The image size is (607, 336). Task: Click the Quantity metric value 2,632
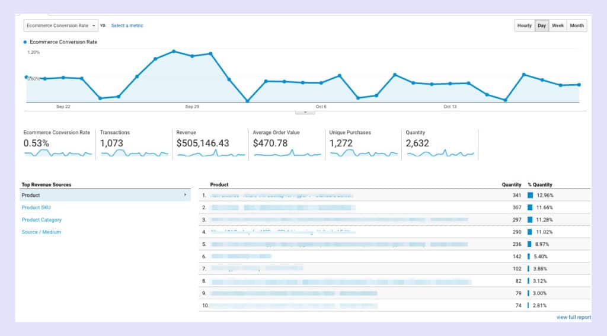pyautogui.click(x=417, y=143)
